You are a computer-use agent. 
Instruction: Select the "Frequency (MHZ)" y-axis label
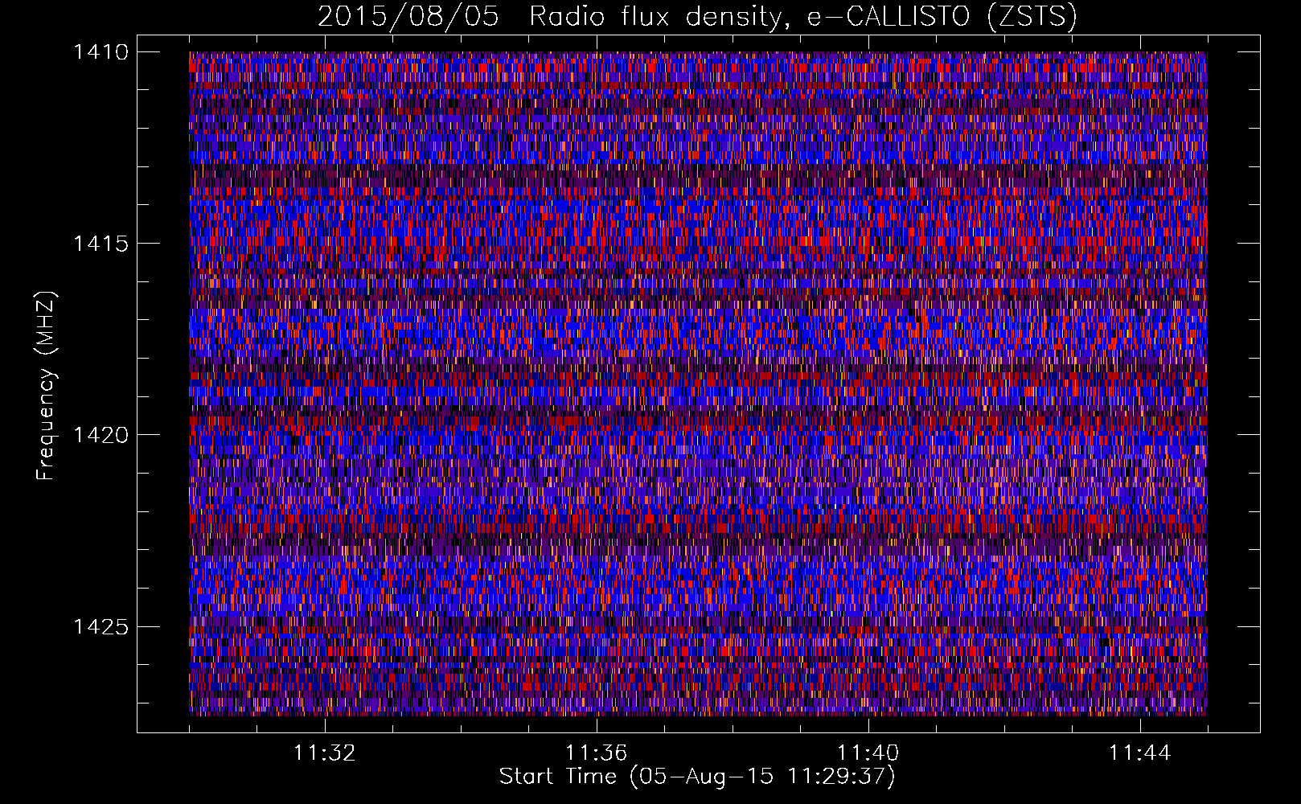pos(47,386)
